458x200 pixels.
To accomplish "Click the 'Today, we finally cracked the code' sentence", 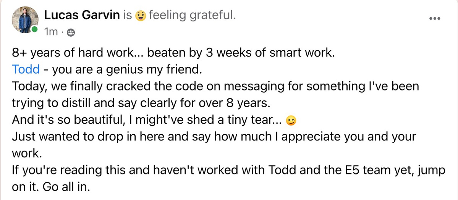I will (x=215, y=87).
